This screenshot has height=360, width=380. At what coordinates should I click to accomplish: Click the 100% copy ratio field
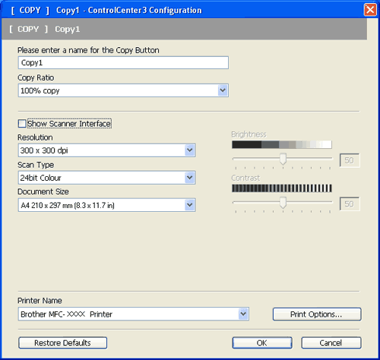coord(123,90)
